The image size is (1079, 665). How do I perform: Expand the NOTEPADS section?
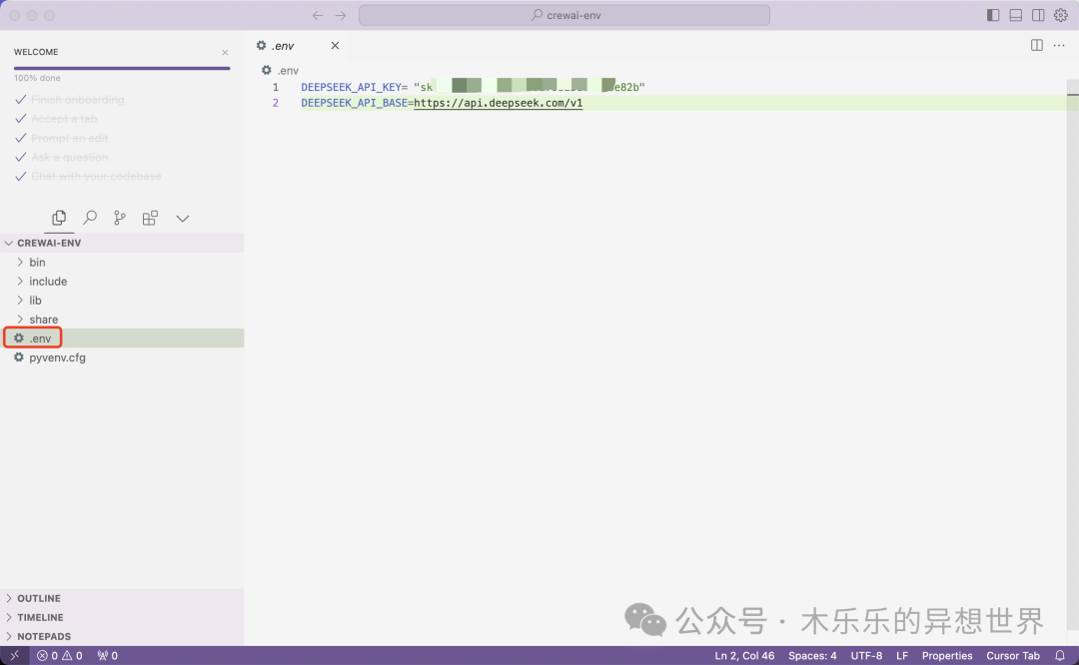point(122,636)
